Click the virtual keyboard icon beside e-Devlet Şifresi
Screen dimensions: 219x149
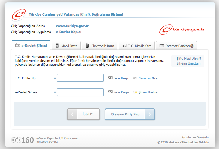point(110,92)
